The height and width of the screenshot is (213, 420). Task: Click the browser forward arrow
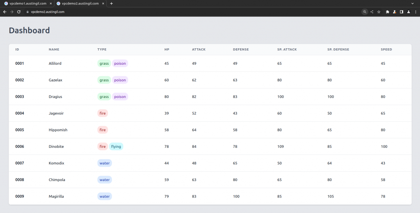12,12
